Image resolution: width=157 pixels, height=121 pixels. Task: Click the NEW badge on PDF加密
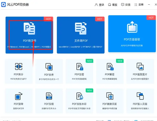[x=89, y=61]
